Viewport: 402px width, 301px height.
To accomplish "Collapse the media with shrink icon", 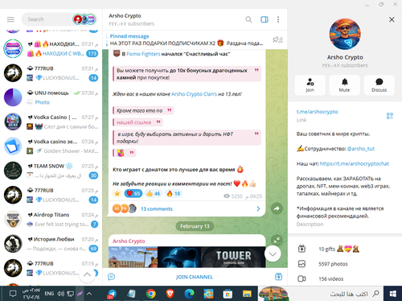I will pos(277,240).
